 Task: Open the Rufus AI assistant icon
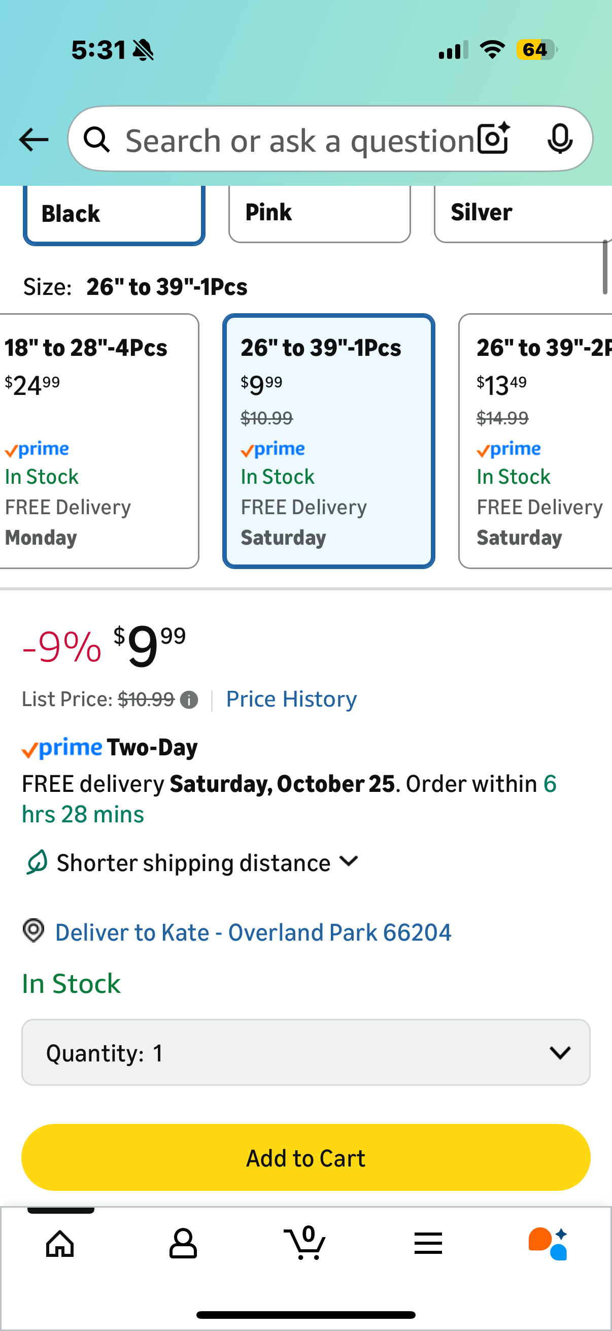coord(549,1243)
